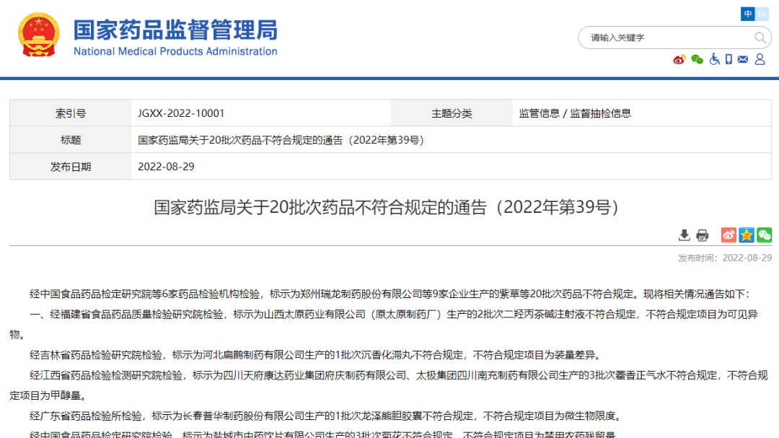Click the main headline of the notice
Image resolution: width=779 pixels, height=438 pixels.
click(x=387, y=208)
